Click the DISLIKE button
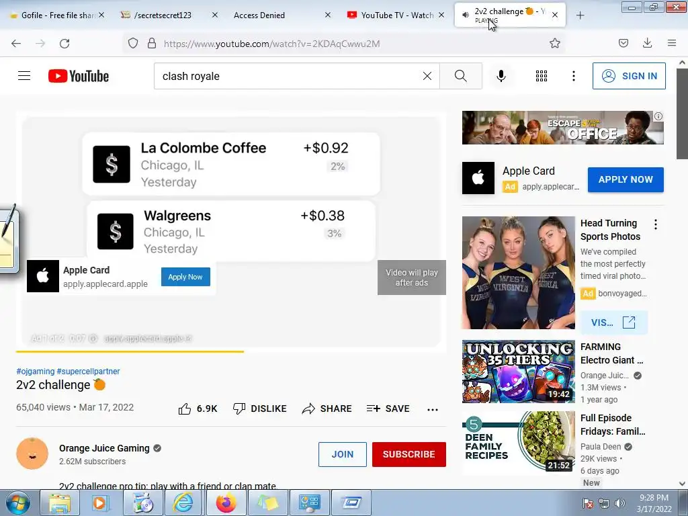This screenshot has width=688, height=516. 259,408
